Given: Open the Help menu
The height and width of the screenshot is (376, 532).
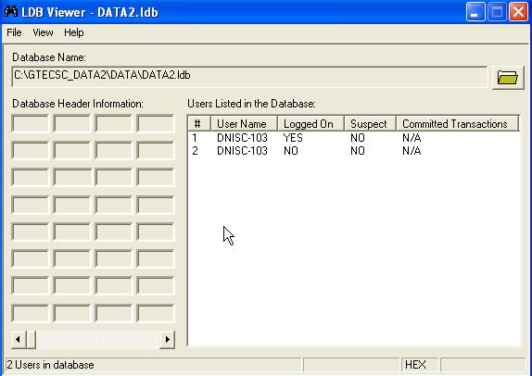Looking at the screenshot, I should 74,32.
